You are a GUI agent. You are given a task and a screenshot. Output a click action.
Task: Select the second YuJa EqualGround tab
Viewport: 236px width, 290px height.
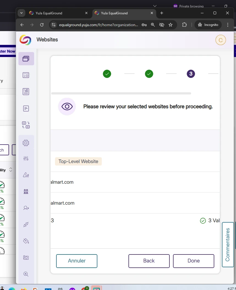(x=124, y=13)
